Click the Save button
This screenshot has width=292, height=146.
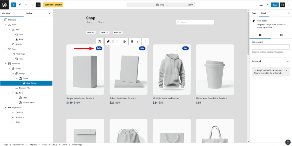(x=275, y=5)
